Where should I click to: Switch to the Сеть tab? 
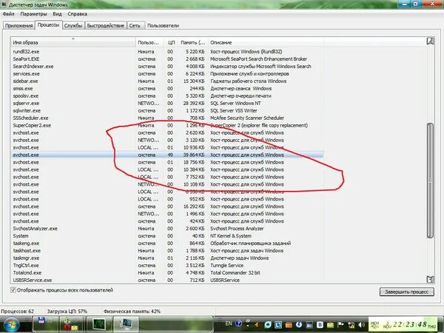click(135, 25)
